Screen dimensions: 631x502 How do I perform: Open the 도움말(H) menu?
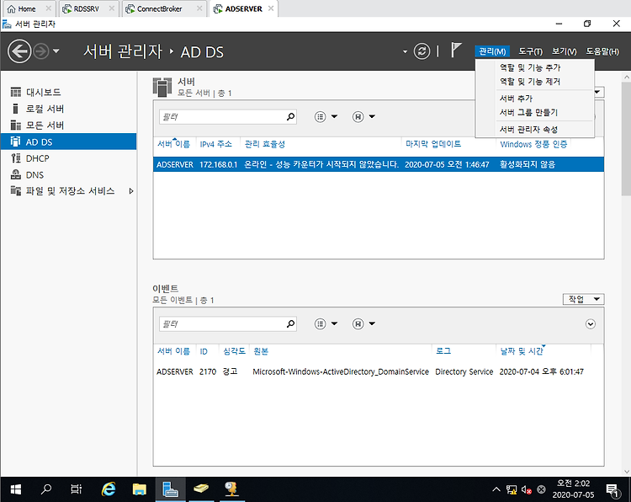tap(602, 51)
